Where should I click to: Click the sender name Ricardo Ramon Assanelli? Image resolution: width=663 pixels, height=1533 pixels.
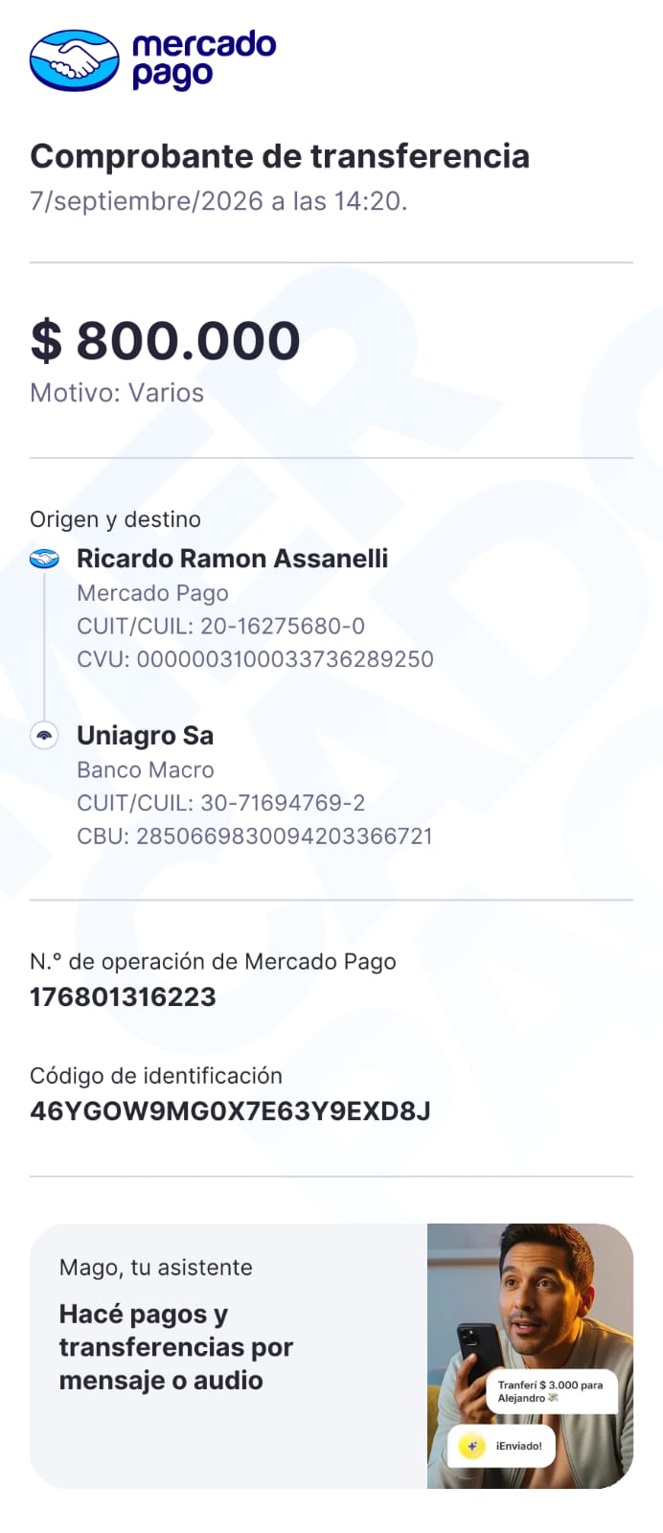click(x=233, y=559)
